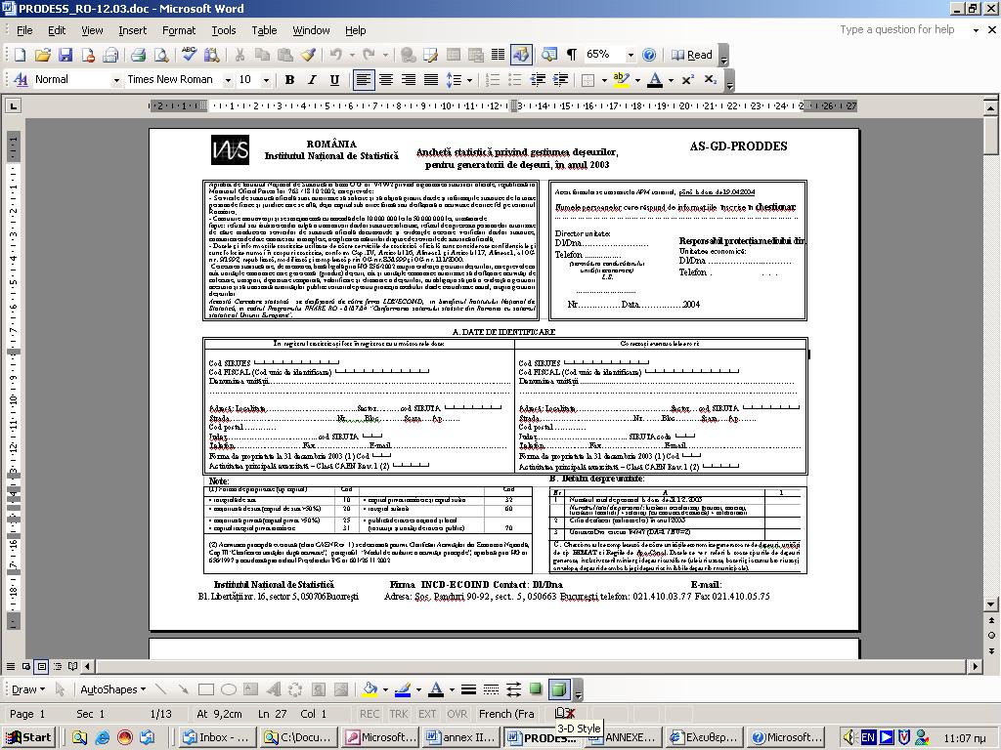Open the Insert menu
The width and height of the screenshot is (1001, 750).
point(132,30)
